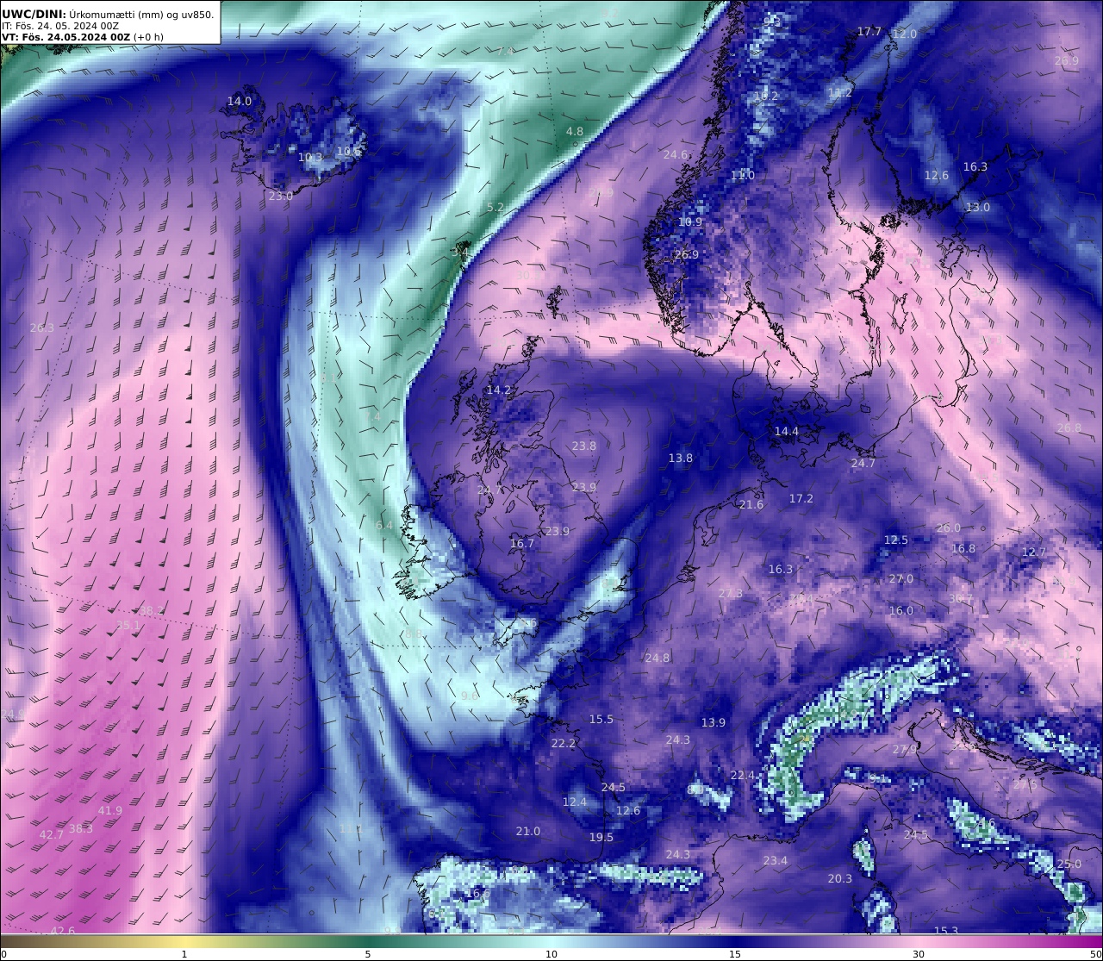1103x961 pixels.
Task: Click the 22.4 value over southern France
Action: pyautogui.click(x=742, y=775)
